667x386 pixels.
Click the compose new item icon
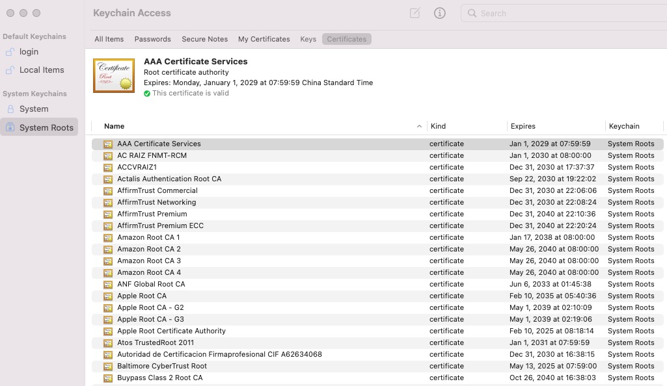[x=415, y=13]
